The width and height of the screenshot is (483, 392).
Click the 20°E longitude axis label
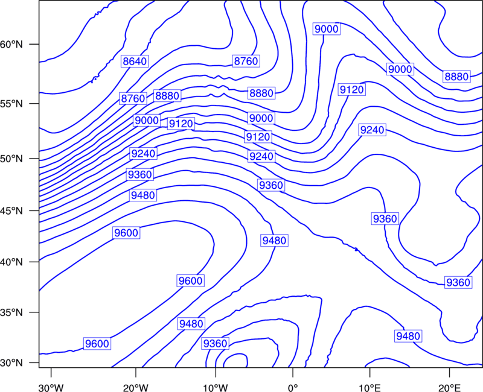click(x=449, y=388)
